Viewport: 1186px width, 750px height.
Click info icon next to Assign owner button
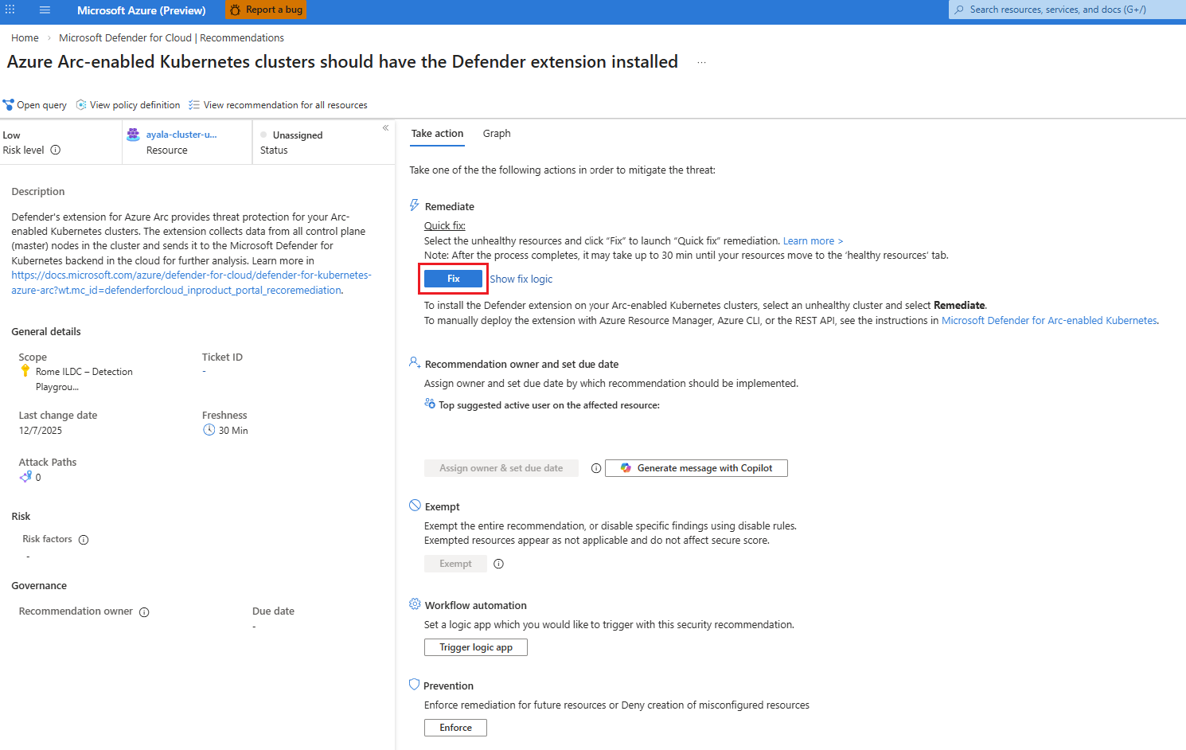click(596, 468)
